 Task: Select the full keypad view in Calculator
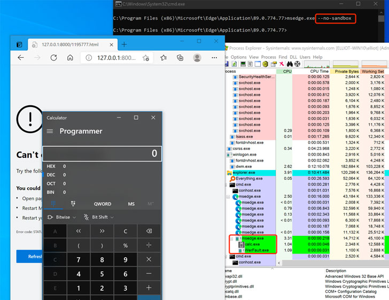coord(53,204)
